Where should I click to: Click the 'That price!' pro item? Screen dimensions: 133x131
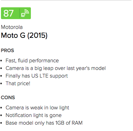click(x=18, y=84)
